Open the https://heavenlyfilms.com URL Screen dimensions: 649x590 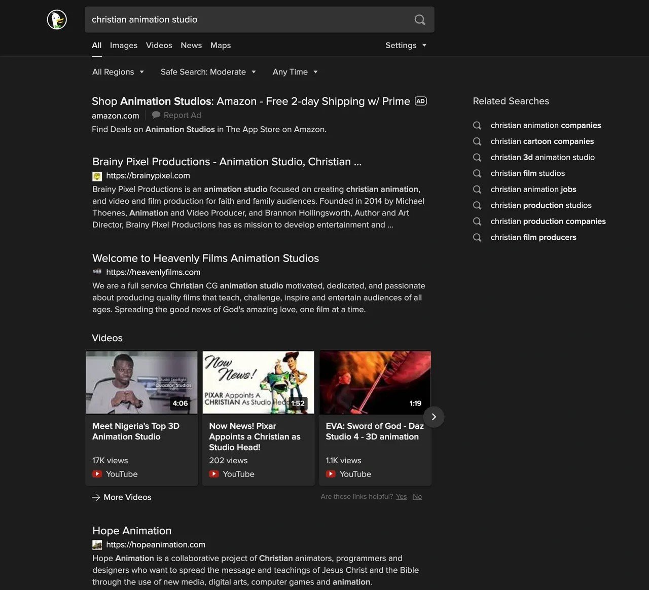153,272
